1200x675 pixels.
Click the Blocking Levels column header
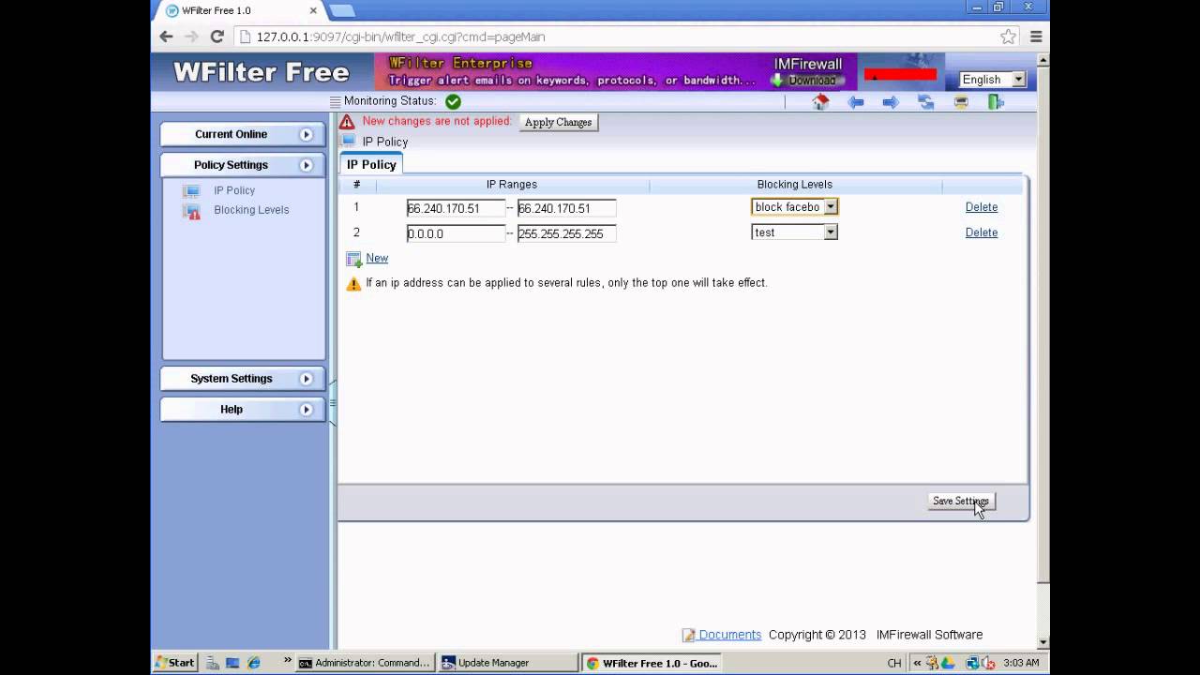794,185
